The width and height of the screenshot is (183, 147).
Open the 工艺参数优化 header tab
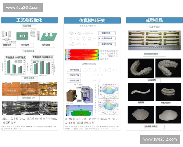pyautogui.click(x=29, y=21)
